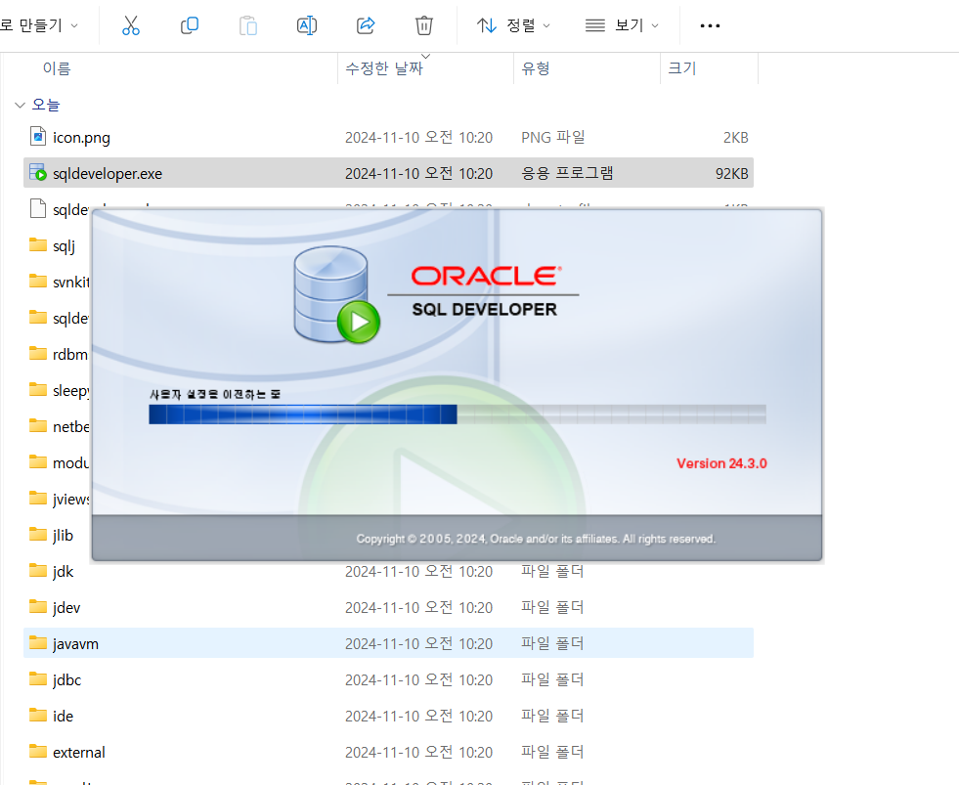
Task: Select the jdbc folder name
Action: (x=66, y=679)
